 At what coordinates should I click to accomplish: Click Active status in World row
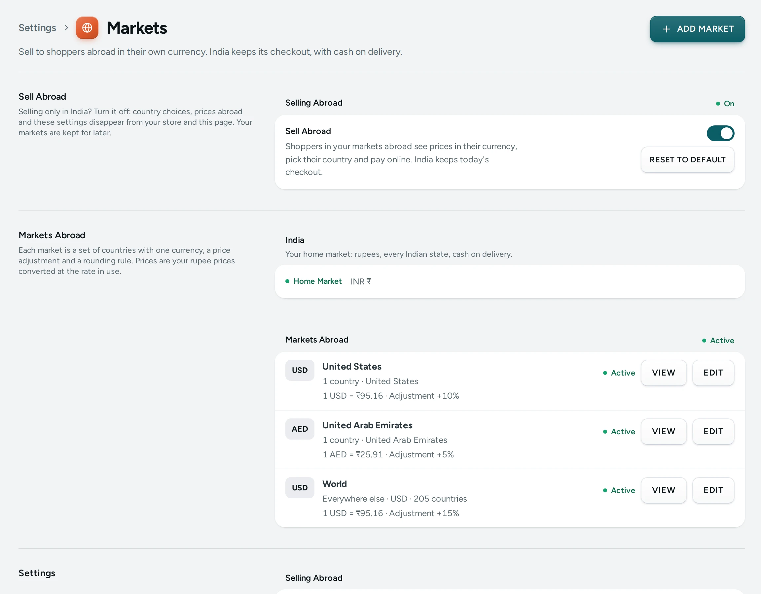(x=619, y=490)
